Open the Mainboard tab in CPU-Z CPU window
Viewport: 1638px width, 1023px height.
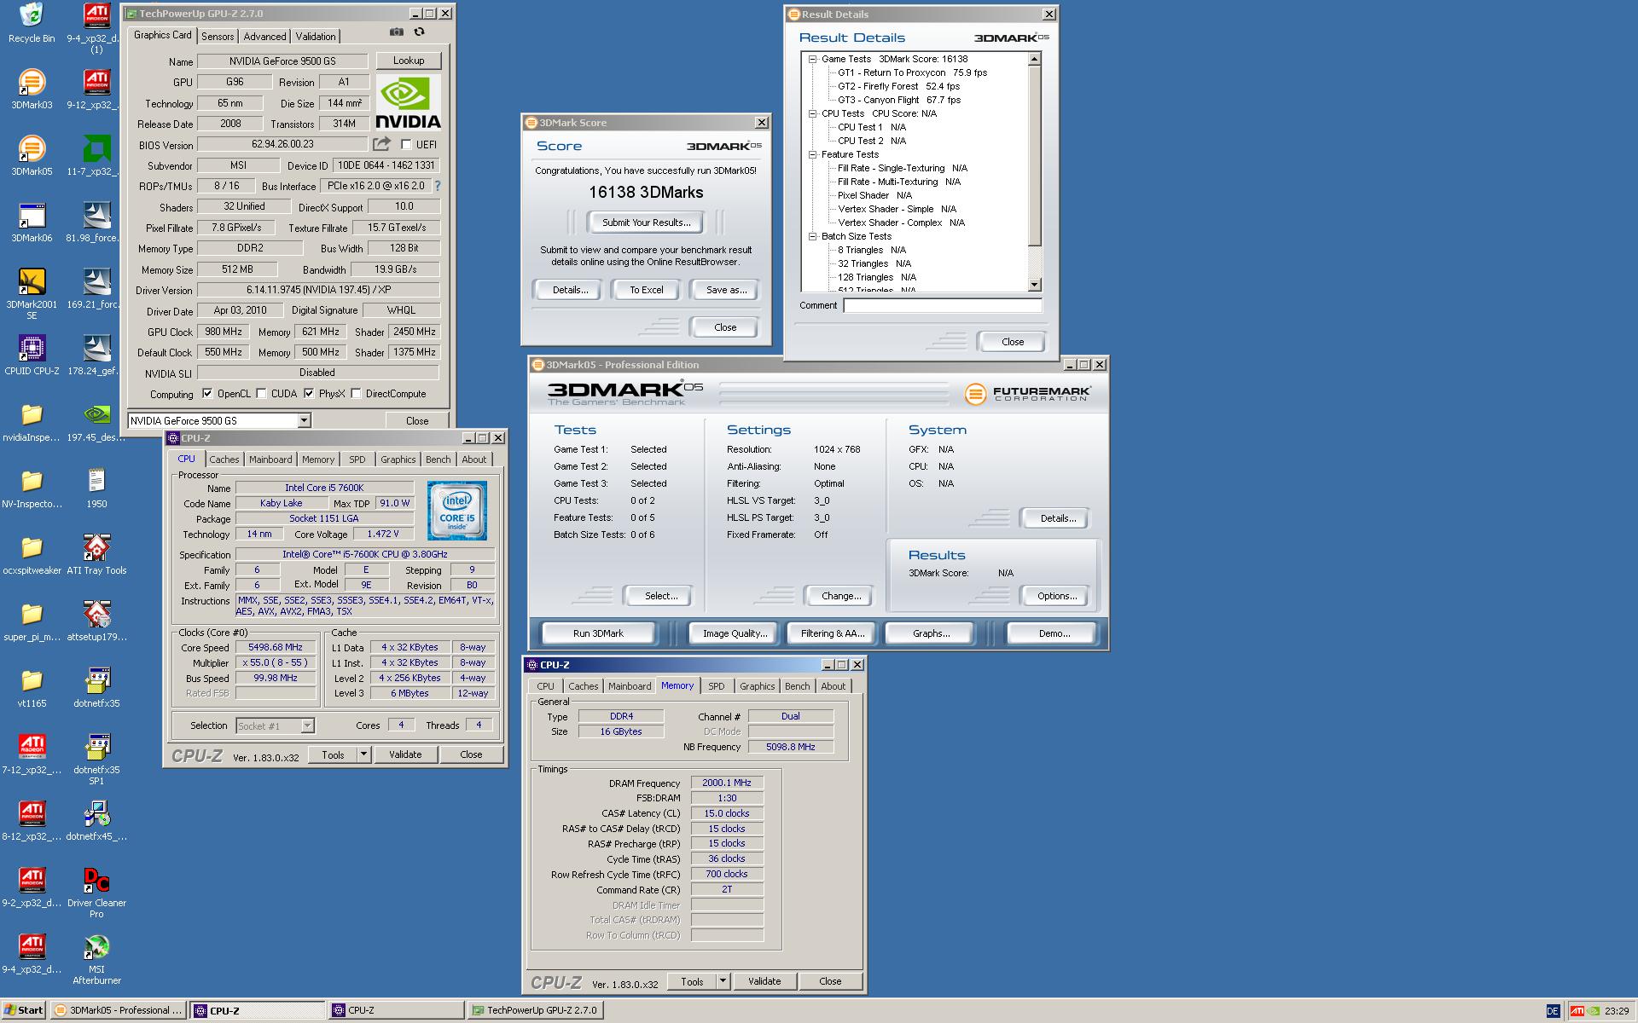click(270, 459)
